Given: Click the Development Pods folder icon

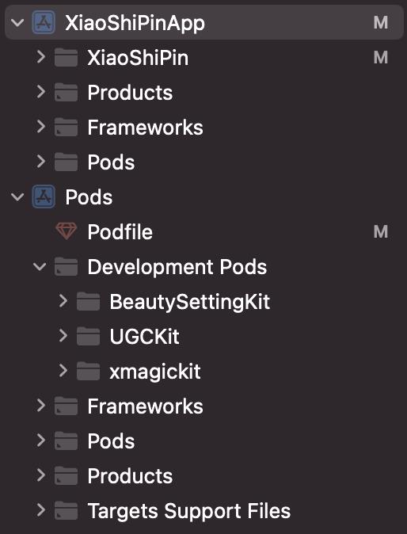Looking at the screenshot, I should tap(66, 266).
